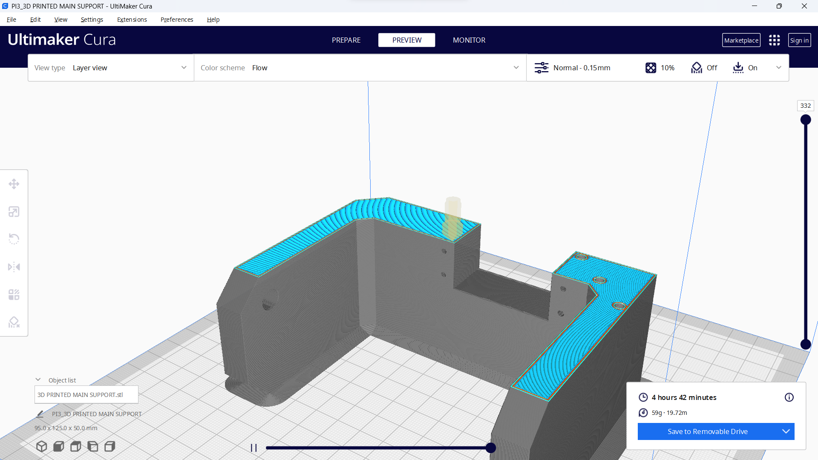Switch to front view orientation
The height and width of the screenshot is (460, 818).
(58, 446)
